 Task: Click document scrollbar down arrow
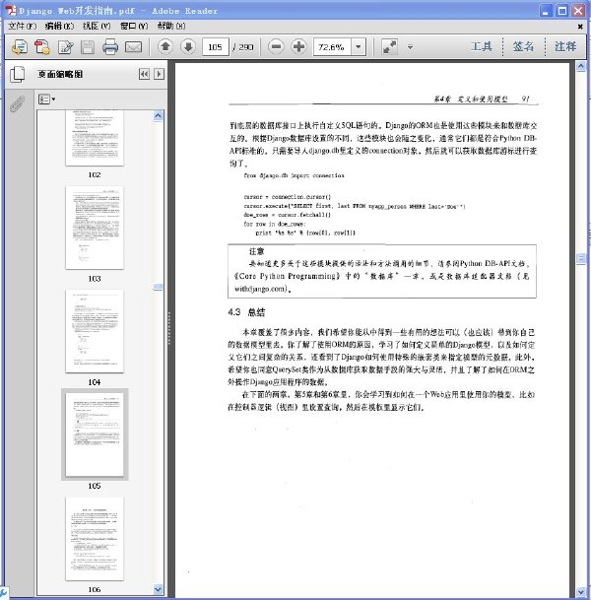tap(581, 592)
